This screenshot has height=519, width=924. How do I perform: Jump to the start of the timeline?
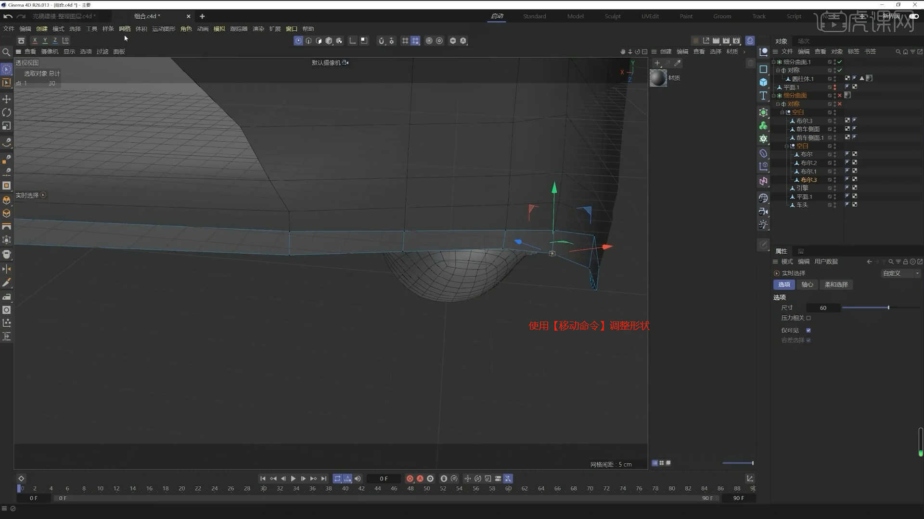(263, 479)
